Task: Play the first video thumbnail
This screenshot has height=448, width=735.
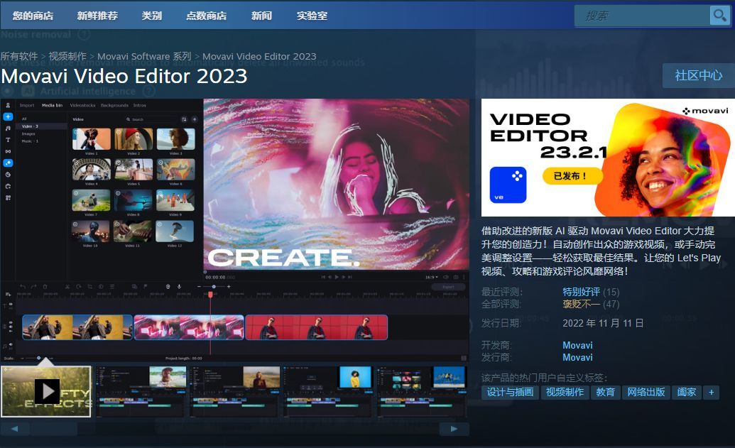Action: pos(46,391)
